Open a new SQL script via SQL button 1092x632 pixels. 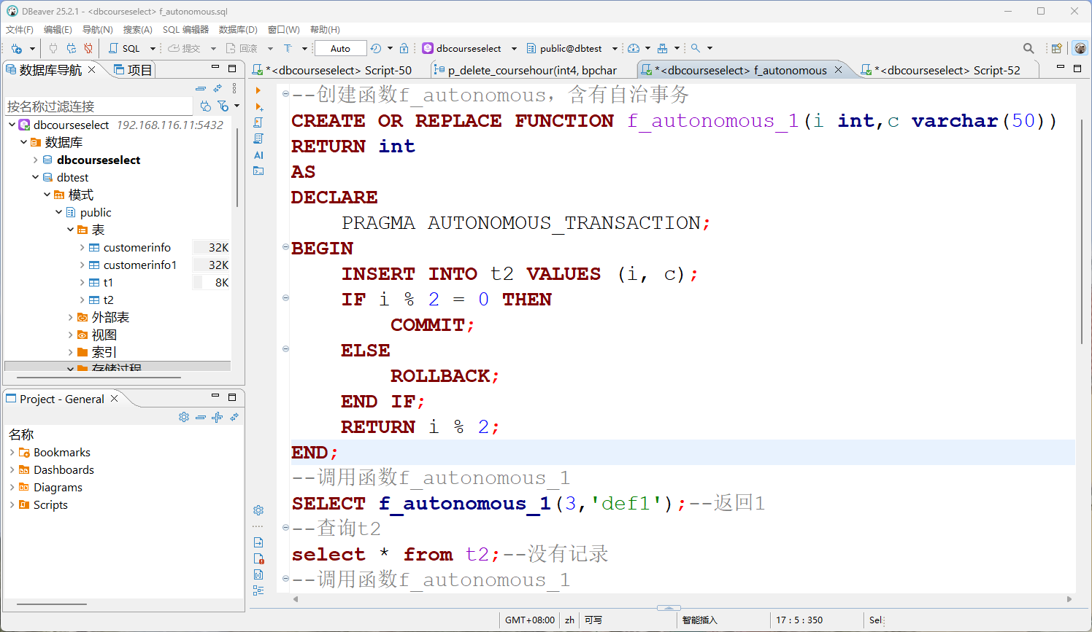[x=125, y=48]
